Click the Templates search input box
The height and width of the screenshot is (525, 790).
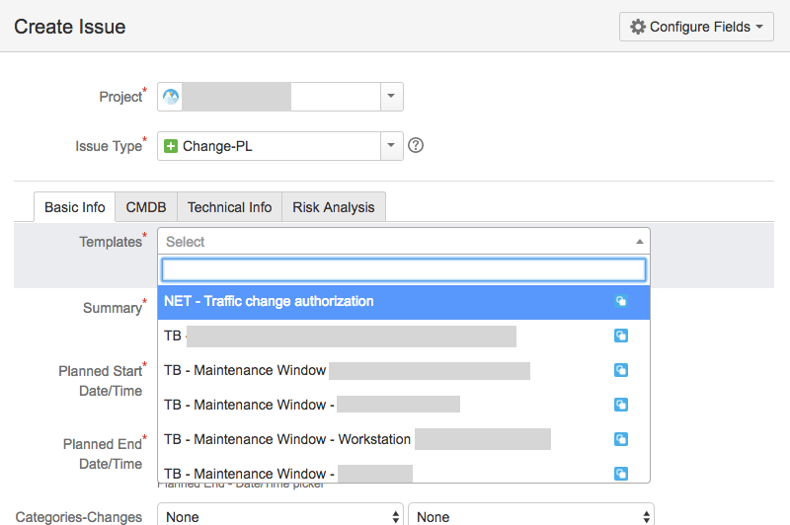[x=404, y=270]
